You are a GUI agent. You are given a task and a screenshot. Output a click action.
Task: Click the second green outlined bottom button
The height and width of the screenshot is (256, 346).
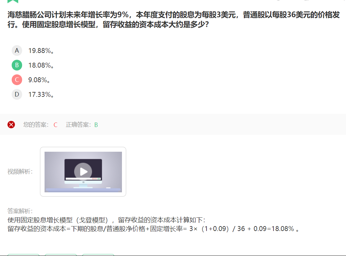61,255
